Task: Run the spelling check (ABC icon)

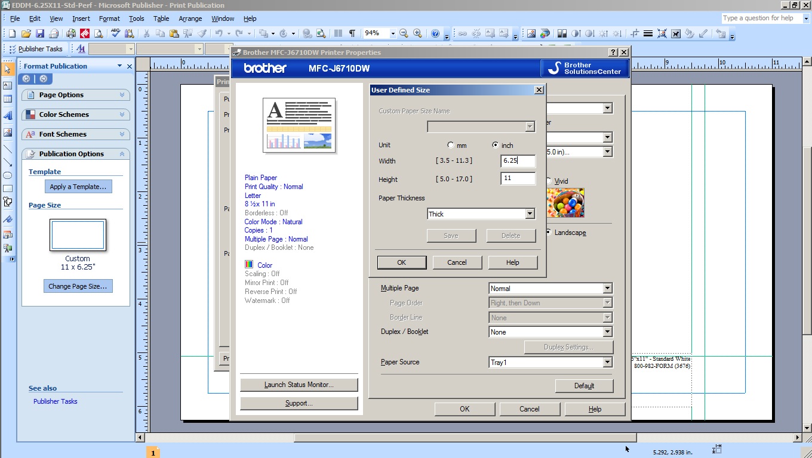Action: coord(114,34)
